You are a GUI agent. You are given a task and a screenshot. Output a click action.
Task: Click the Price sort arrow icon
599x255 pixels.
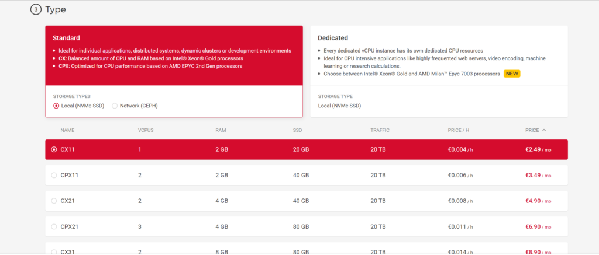tap(545, 130)
